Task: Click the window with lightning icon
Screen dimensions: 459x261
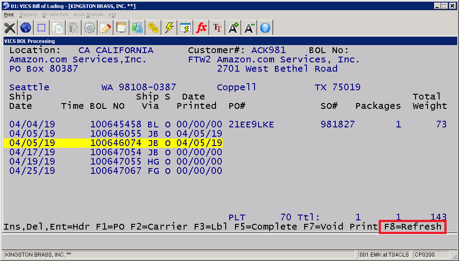Action: (185, 28)
